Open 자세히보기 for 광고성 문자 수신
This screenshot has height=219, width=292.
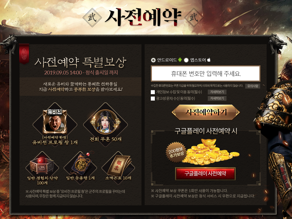(217, 98)
